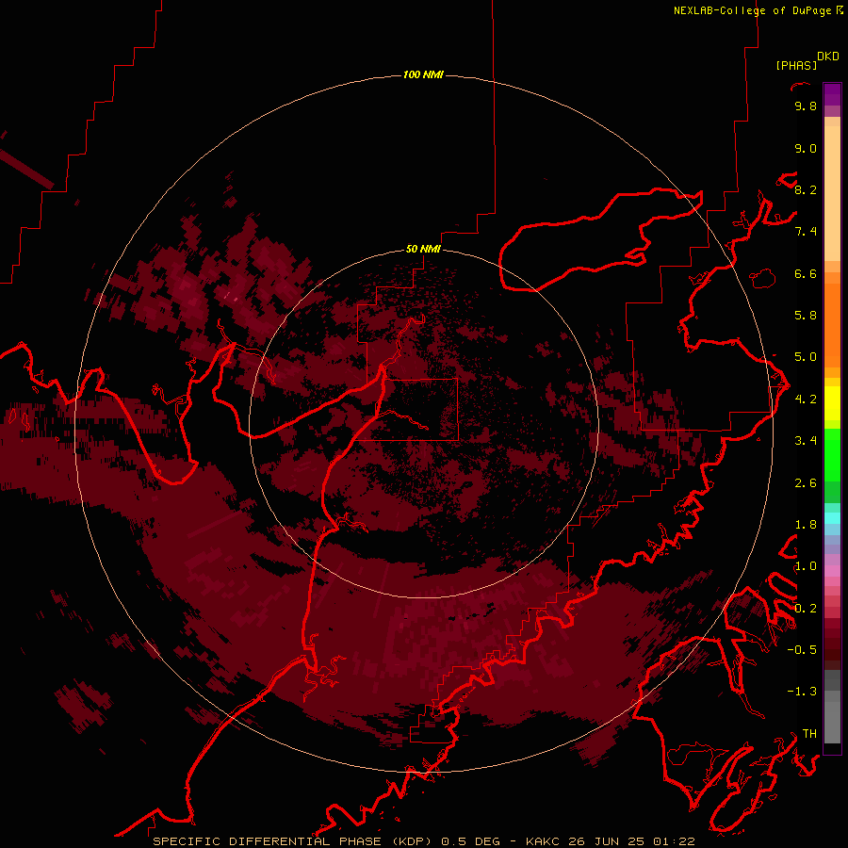Click the 4.2 scale label
The image size is (848, 848).
[x=806, y=400]
